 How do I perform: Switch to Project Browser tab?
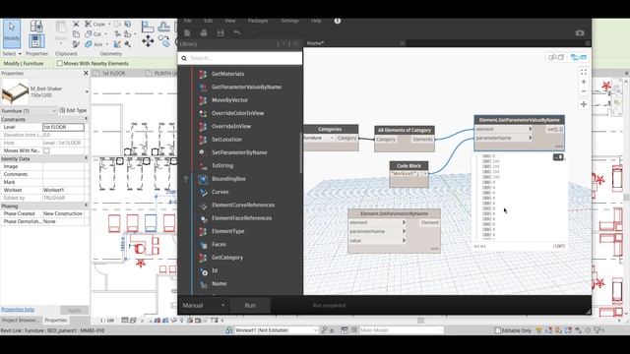21,321
